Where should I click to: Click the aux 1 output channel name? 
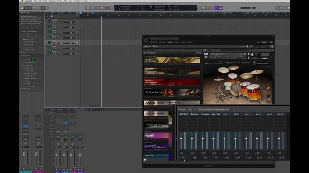tap(248, 114)
